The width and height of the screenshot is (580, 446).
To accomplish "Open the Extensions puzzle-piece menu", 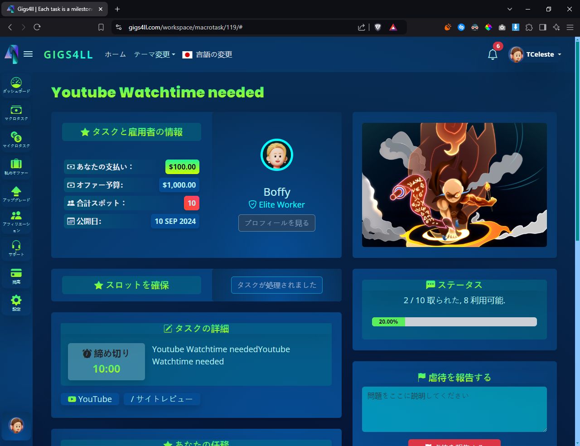I will point(529,27).
